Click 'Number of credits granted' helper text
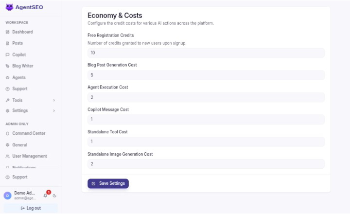The image size is (350, 214). [x=137, y=43]
